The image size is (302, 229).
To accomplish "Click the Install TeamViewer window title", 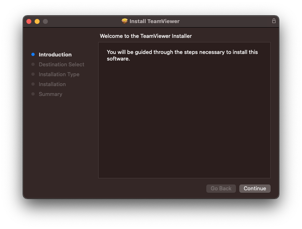I will tap(154, 21).
